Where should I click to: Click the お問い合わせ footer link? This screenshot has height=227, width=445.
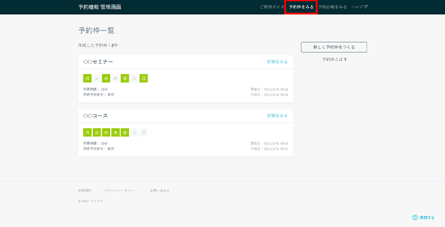(x=160, y=190)
